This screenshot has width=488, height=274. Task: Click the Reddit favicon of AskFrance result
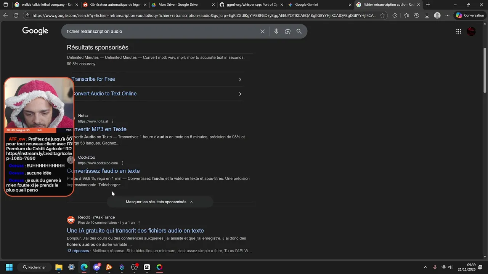(71, 220)
